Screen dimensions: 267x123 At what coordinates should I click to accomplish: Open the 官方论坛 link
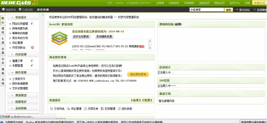point(244,10)
